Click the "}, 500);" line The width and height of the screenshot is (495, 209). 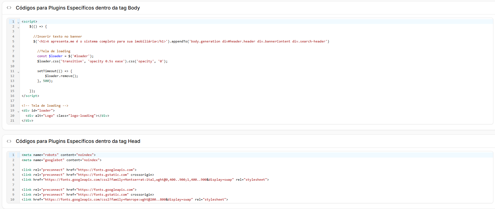(x=45, y=81)
